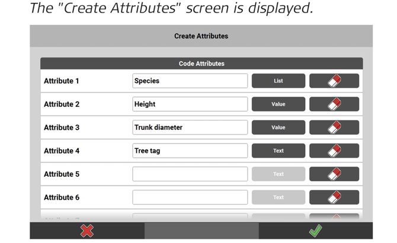Open the Trunk diameter Value type selector
Screen dimensions: 397x243
point(278,127)
